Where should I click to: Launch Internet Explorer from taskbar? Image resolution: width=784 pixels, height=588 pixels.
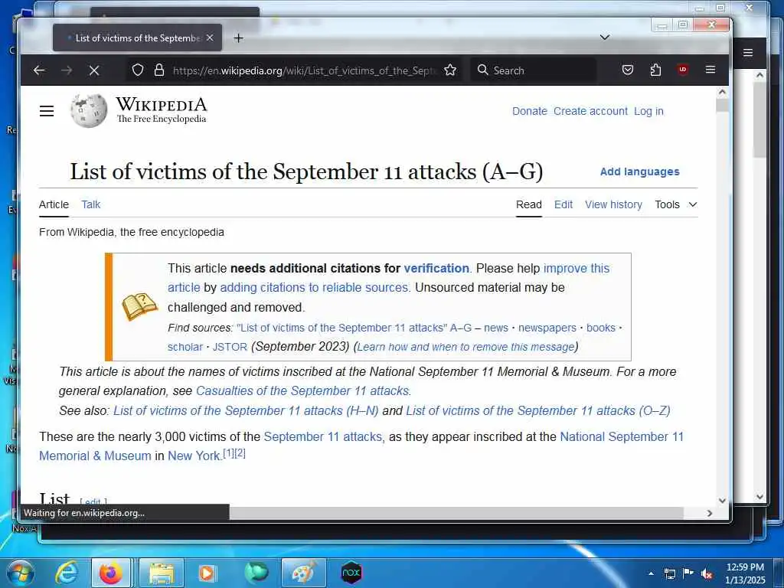66,573
